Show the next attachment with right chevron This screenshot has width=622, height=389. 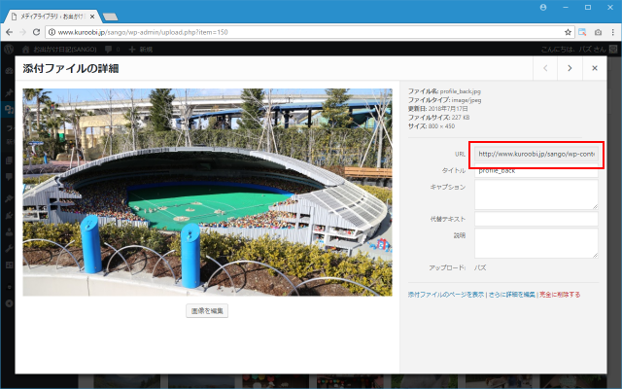[x=570, y=68]
